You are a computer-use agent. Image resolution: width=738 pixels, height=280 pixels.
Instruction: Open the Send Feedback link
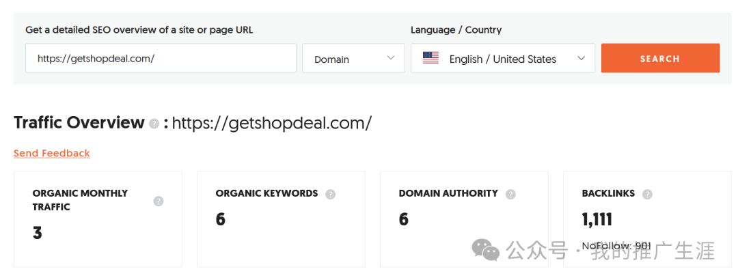coord(52,154)
